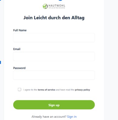Image resolution: width=118 pixels, height=120 pixels.
Task: Open the privacy policy link
Action: [x=82, y=90]
